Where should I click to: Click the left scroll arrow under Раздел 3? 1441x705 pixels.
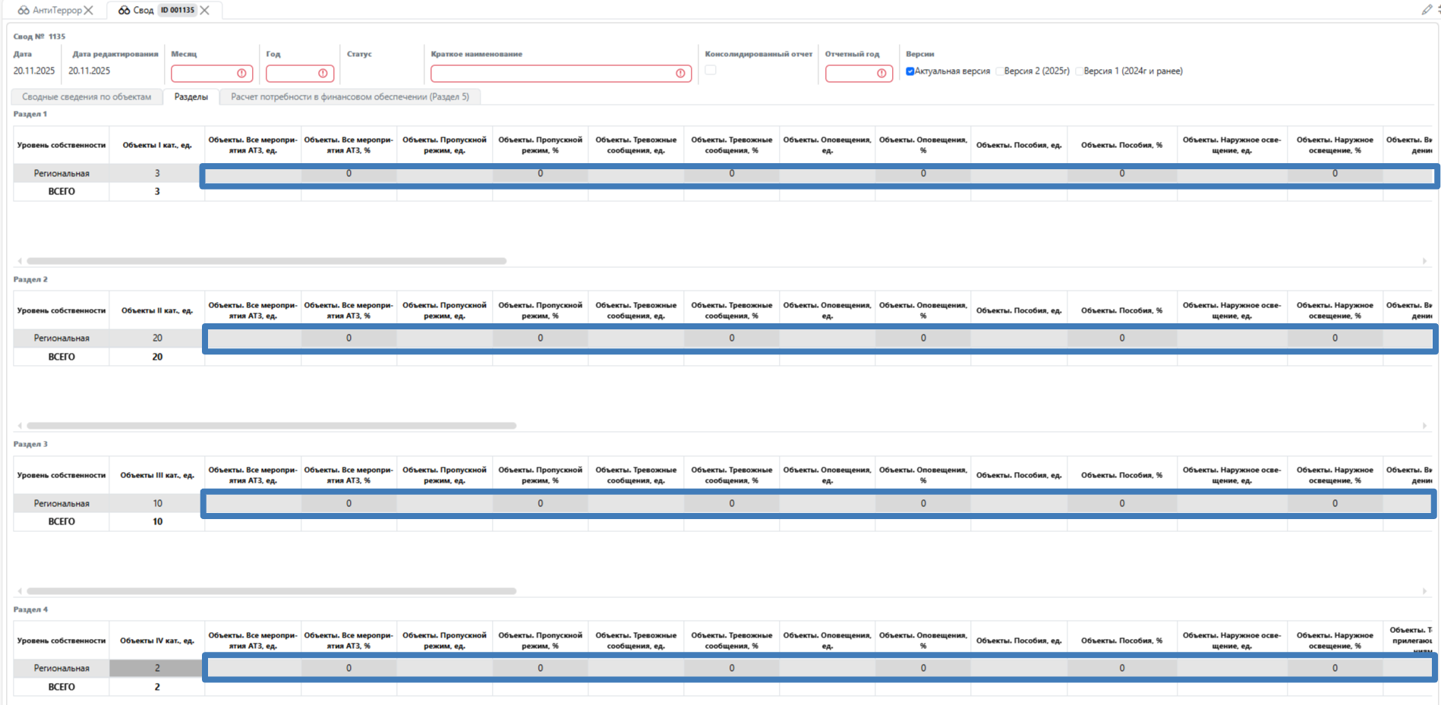click(20, 591)
